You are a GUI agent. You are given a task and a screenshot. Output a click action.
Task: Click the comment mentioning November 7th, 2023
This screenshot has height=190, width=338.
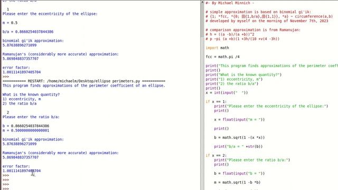(267, 21)
